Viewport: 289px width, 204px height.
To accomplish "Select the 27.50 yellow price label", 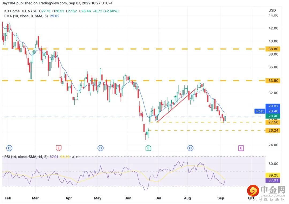I will pos(273,122).
